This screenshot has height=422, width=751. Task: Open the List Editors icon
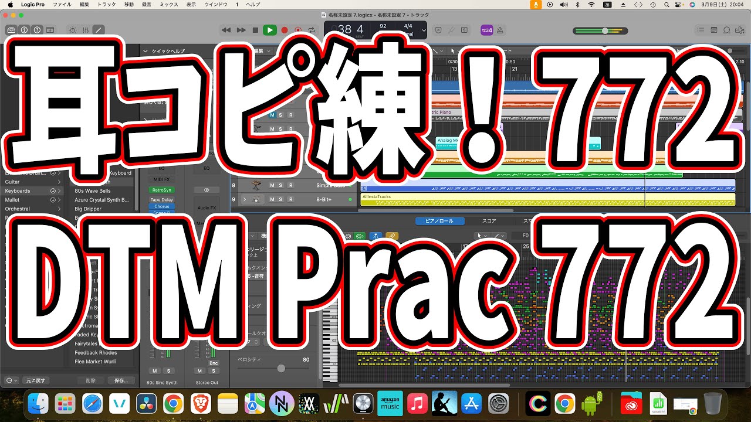[701, 30]
